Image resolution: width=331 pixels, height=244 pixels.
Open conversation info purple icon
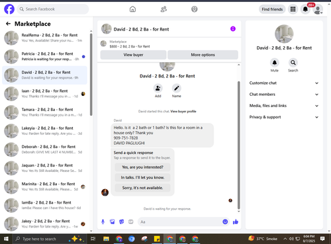233,29
